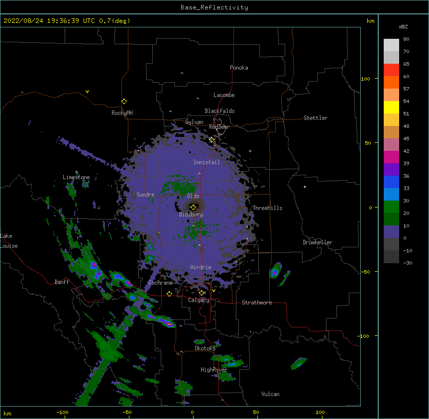Click the Vulcan label
The image size is (429, 419).
(x=270, y=394)
